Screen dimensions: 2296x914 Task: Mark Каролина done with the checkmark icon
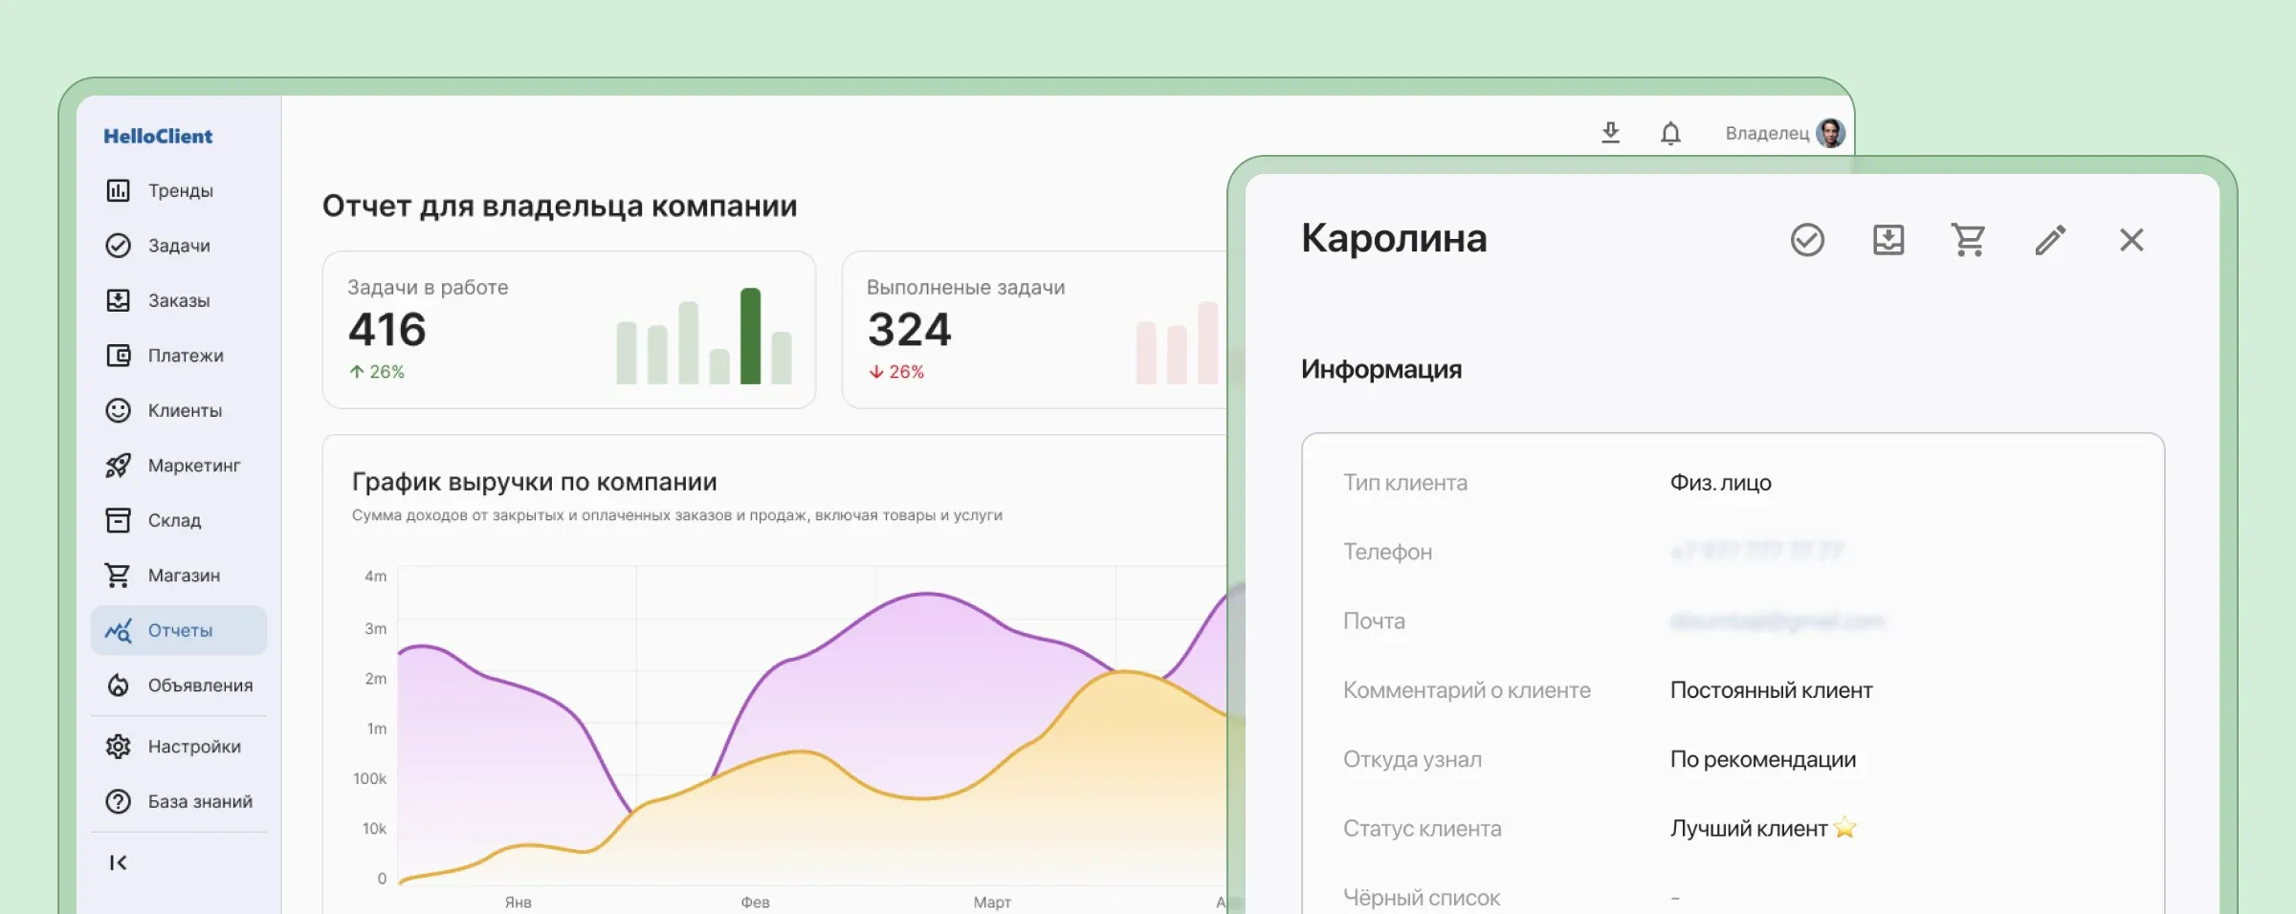[1808, 241]
